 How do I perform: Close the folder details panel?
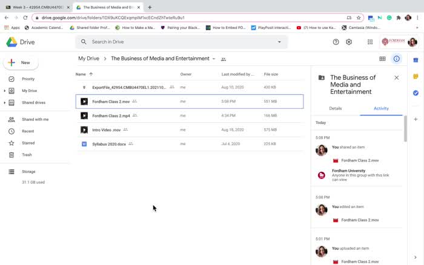click(396, 78)
